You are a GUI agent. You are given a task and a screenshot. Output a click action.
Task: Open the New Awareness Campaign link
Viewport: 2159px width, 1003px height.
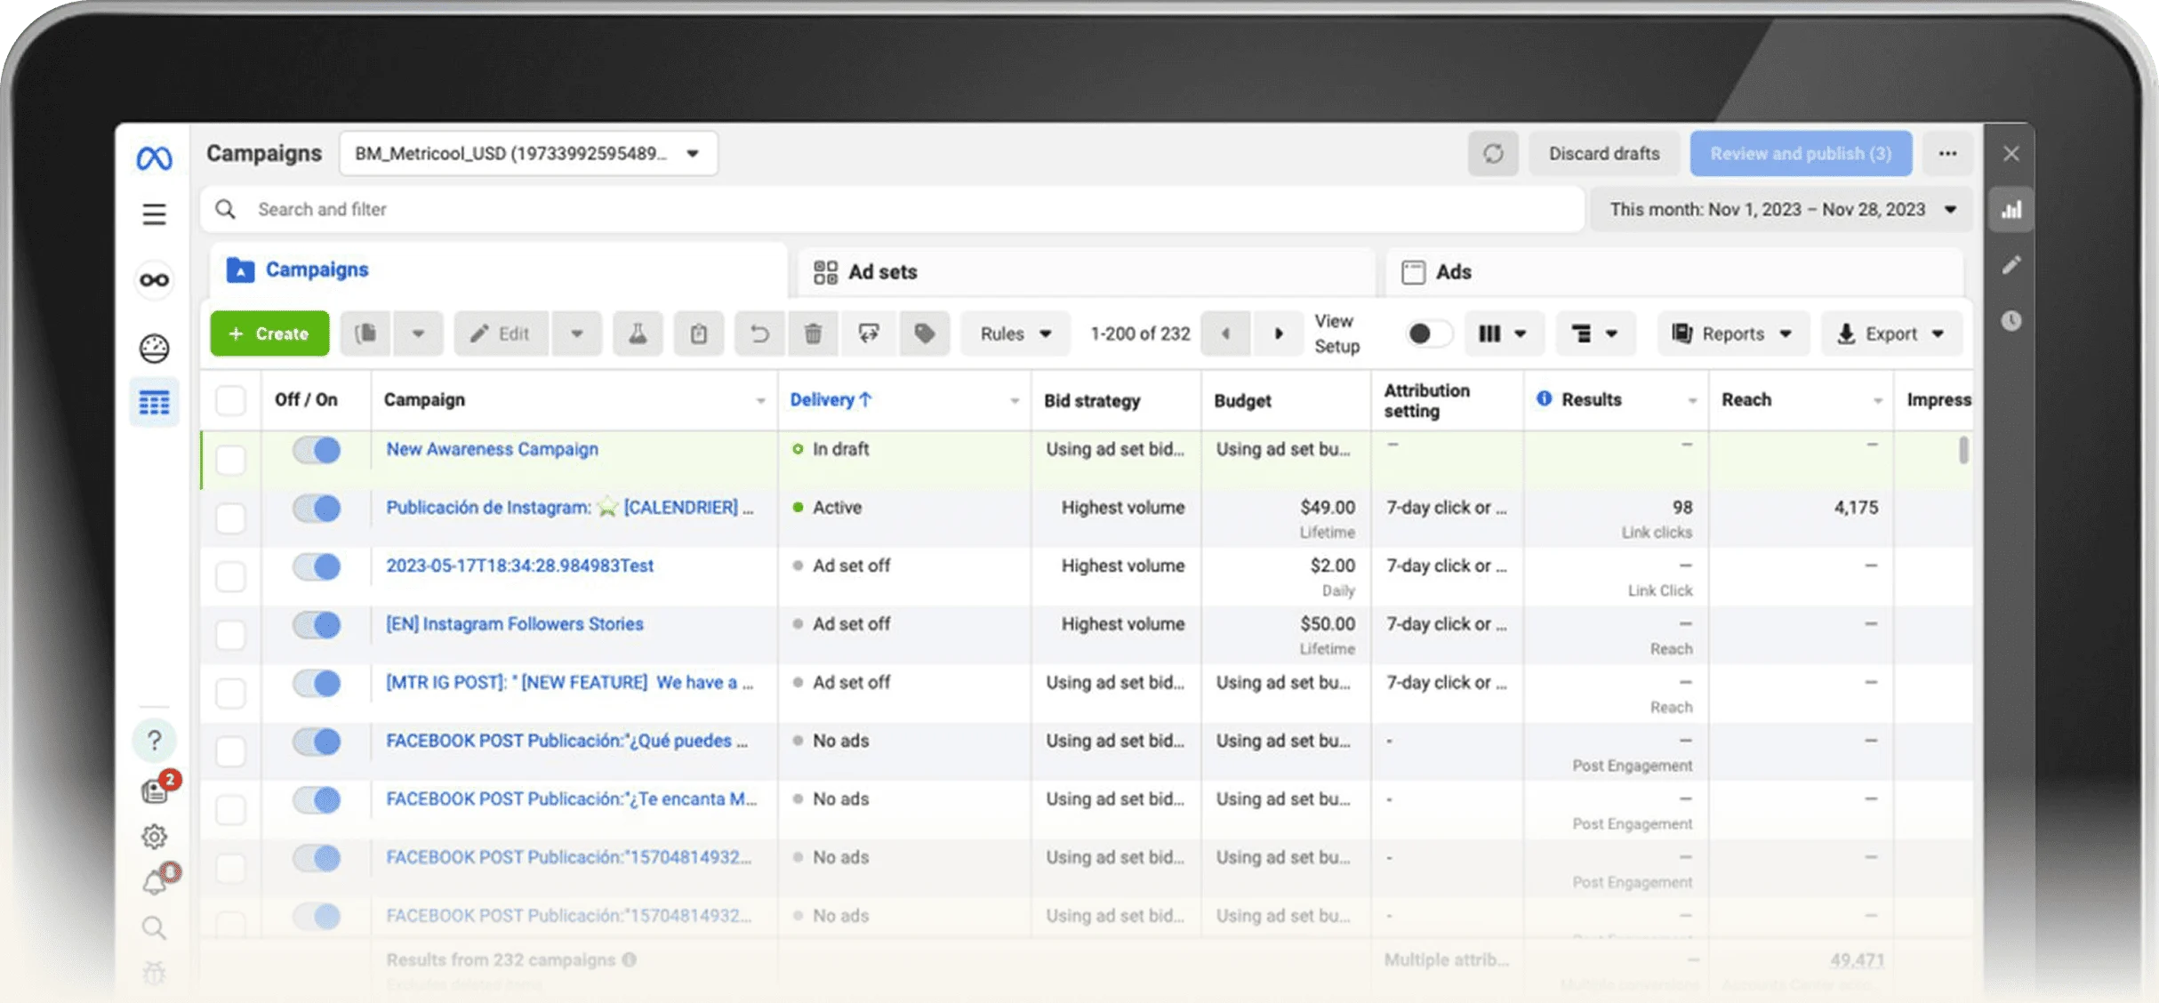[x=492, y=449]
